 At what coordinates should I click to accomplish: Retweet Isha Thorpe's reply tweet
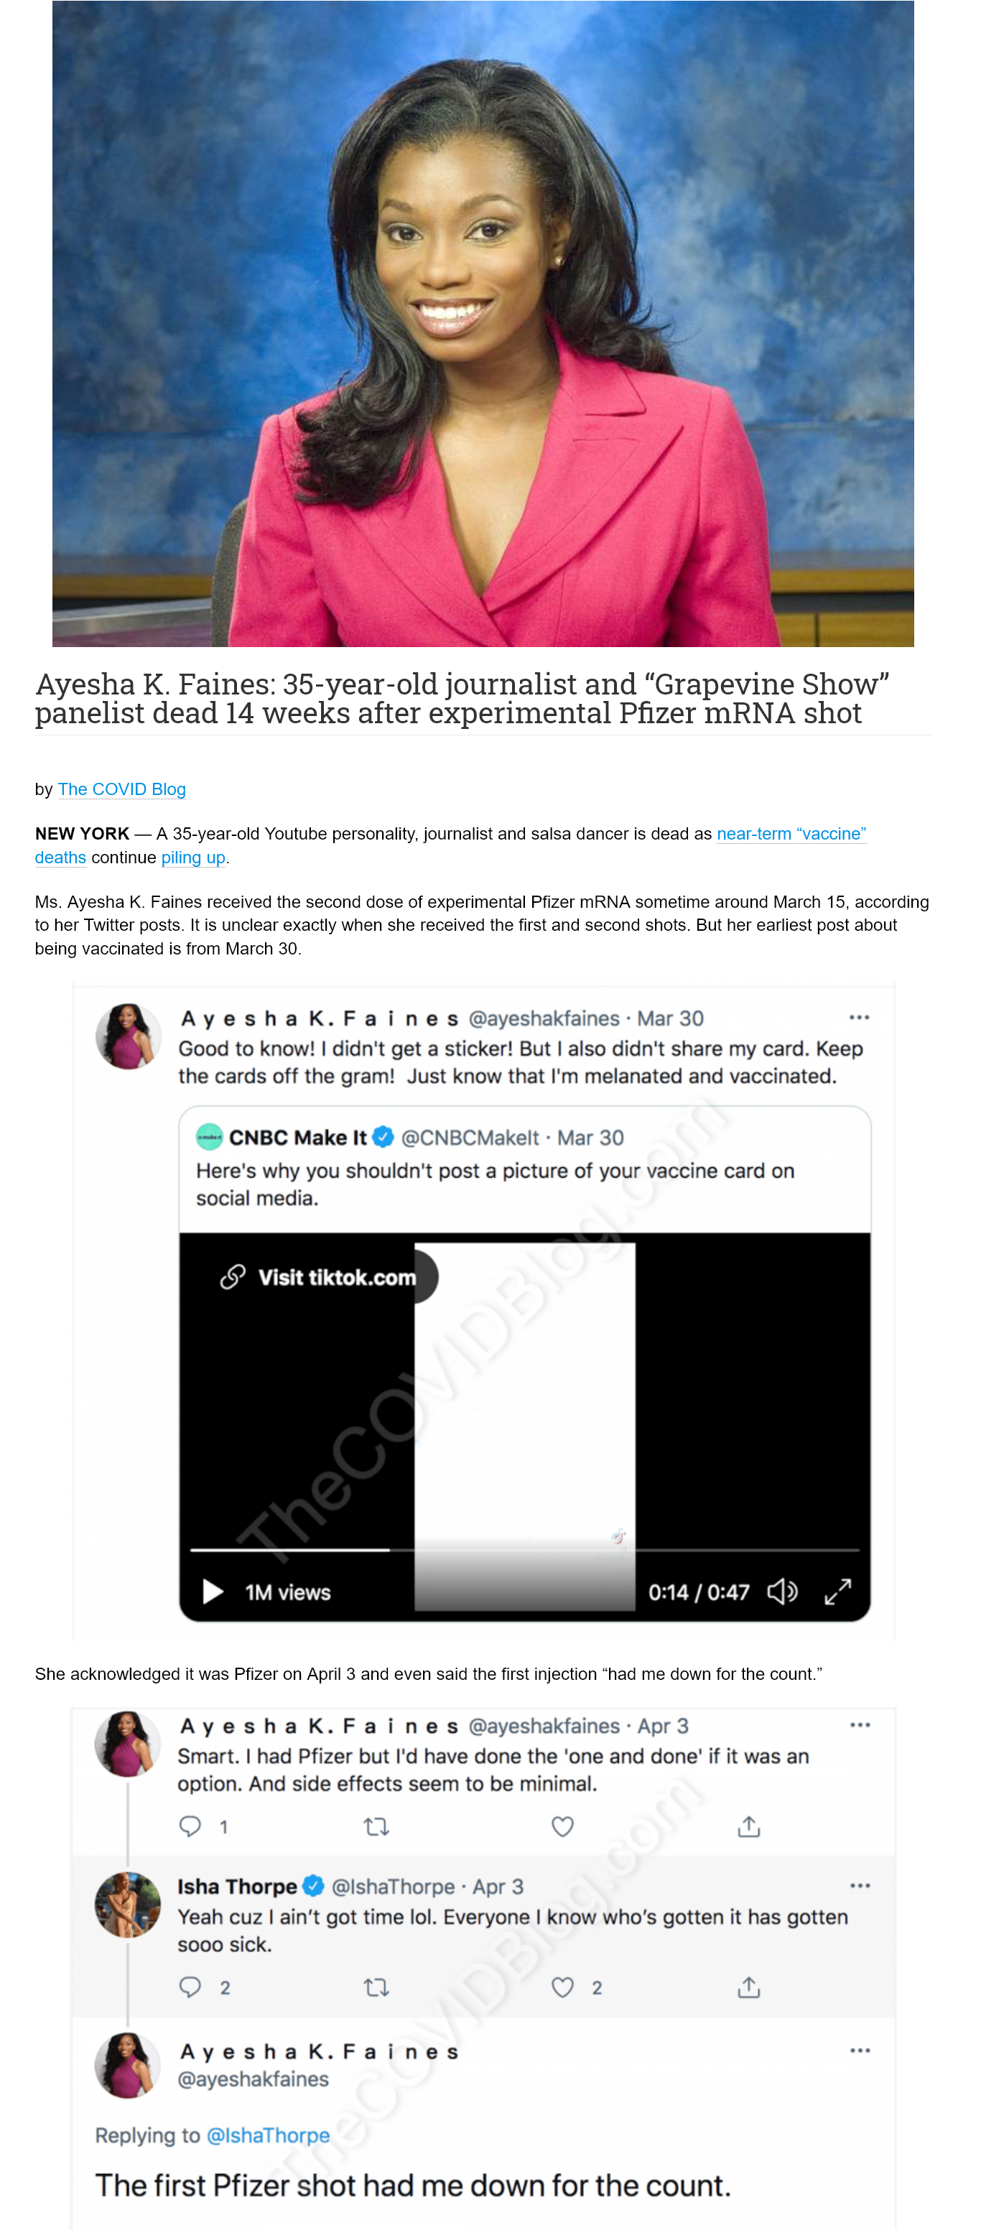click(x=376, y=1987)
